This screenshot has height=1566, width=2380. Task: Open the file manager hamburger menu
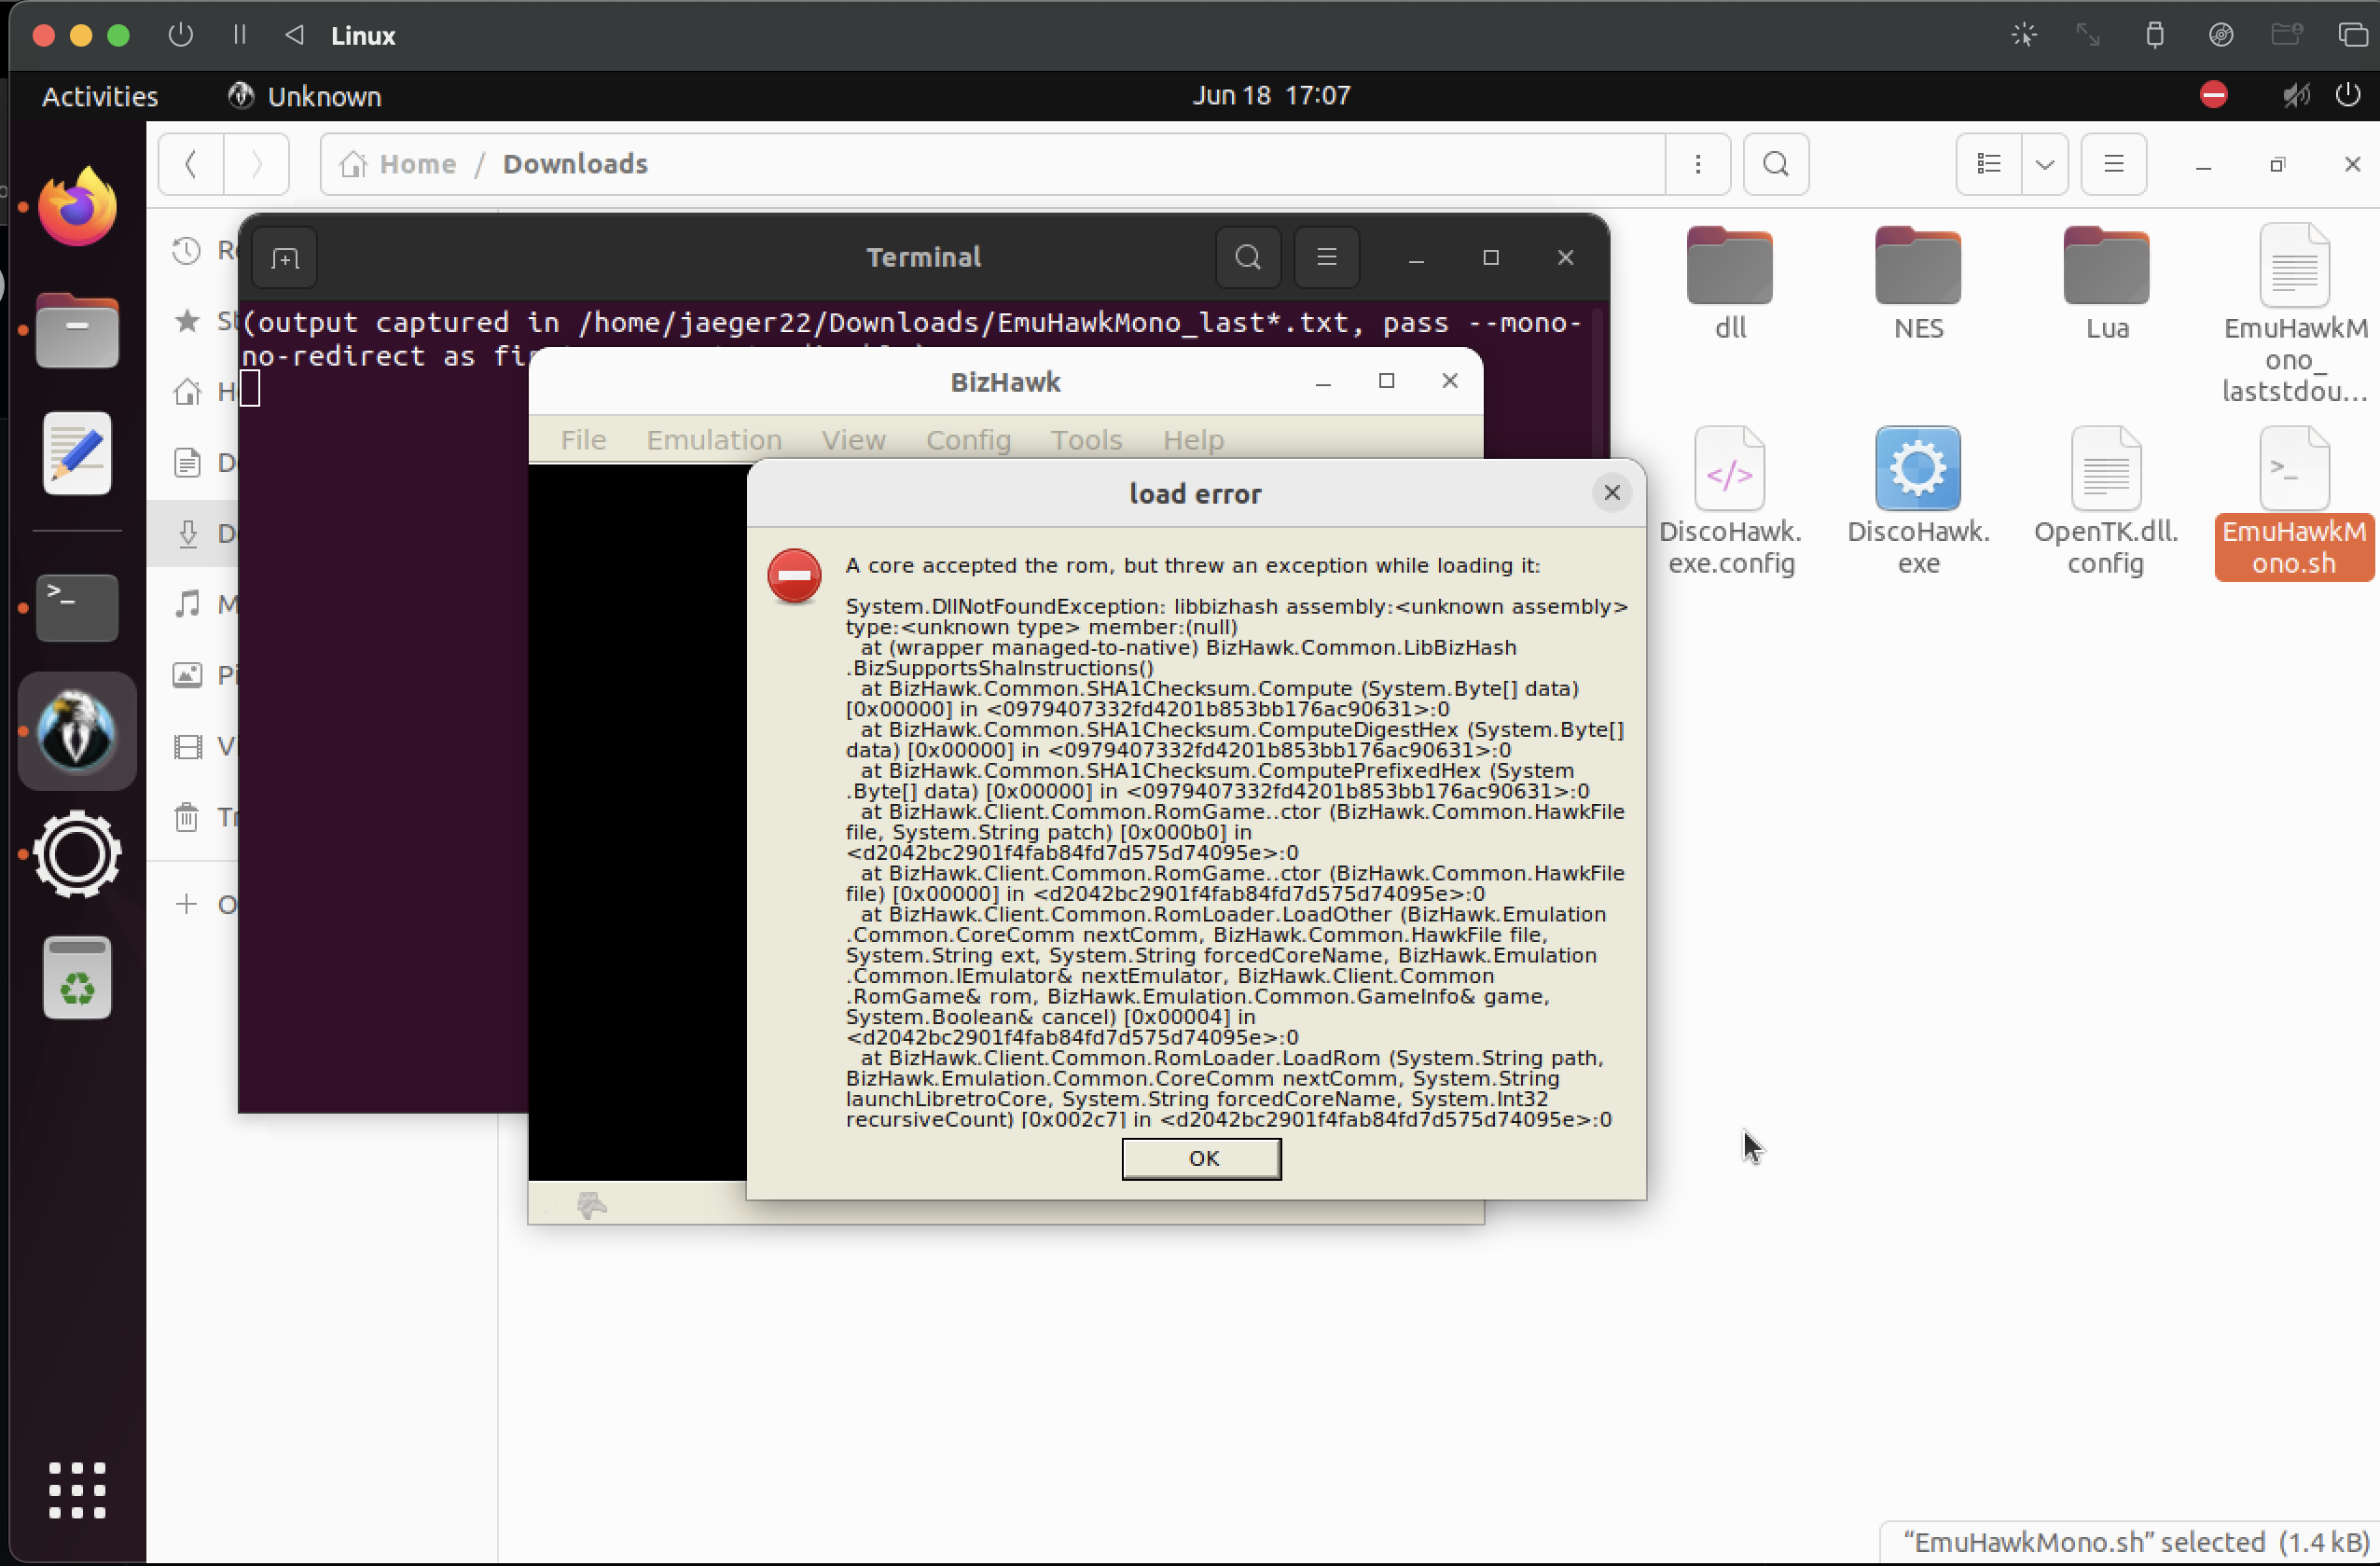2113,164
